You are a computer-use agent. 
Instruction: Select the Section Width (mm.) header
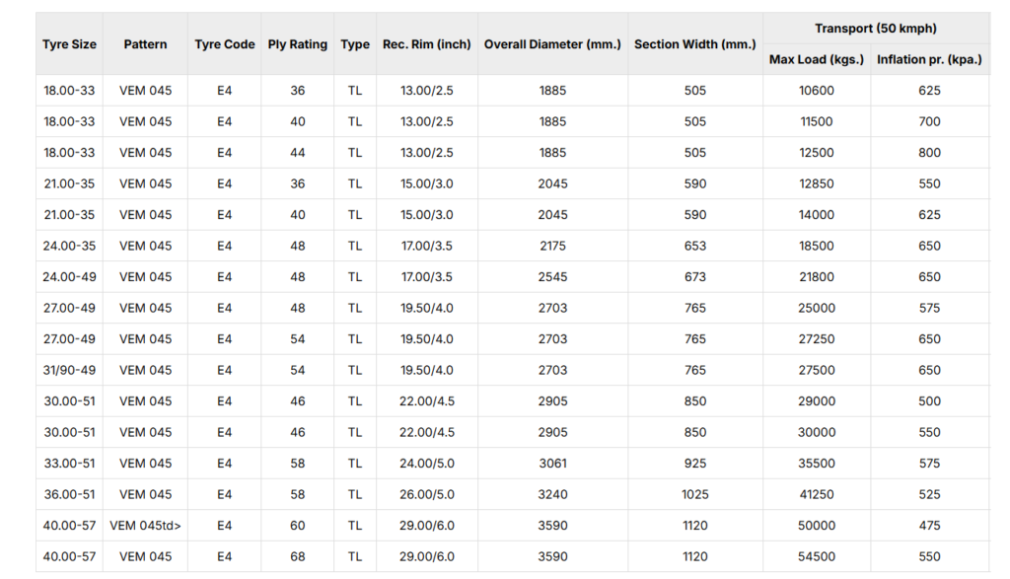pos(695,44)
